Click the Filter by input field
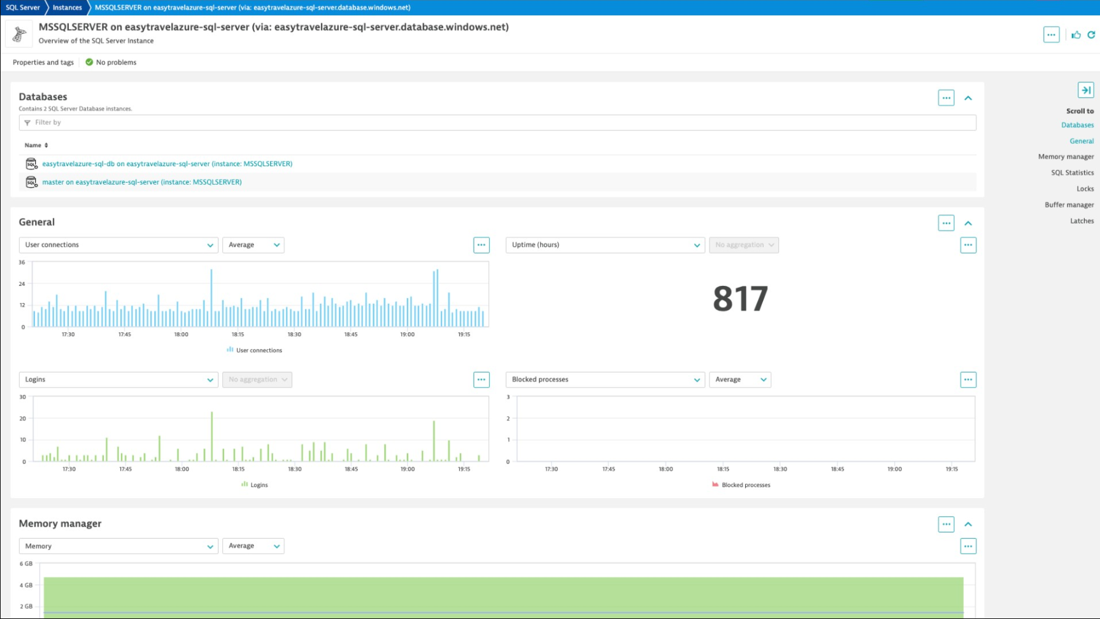 coord(497,123)
